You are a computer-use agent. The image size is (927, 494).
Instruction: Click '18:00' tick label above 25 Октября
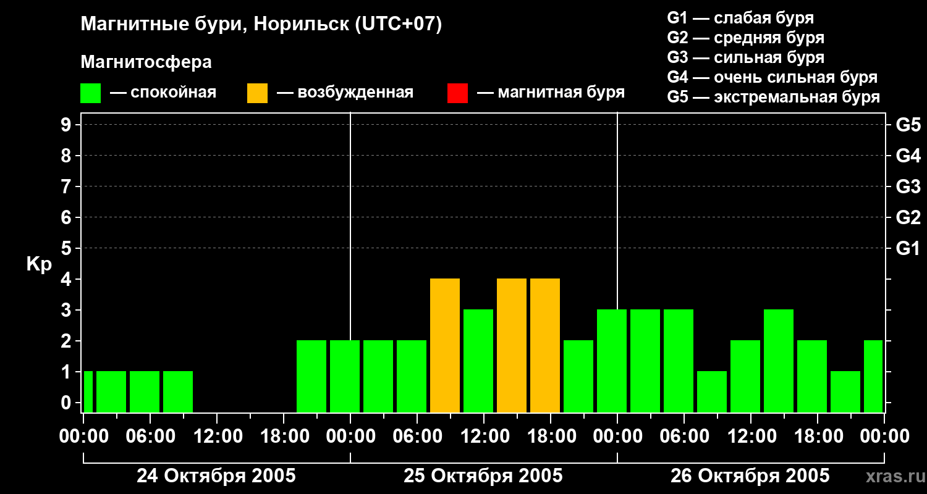[551, 436]
